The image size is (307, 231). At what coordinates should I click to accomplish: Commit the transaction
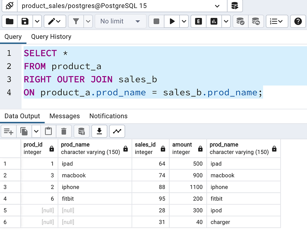pyautogui.click(x=241, y=21)
